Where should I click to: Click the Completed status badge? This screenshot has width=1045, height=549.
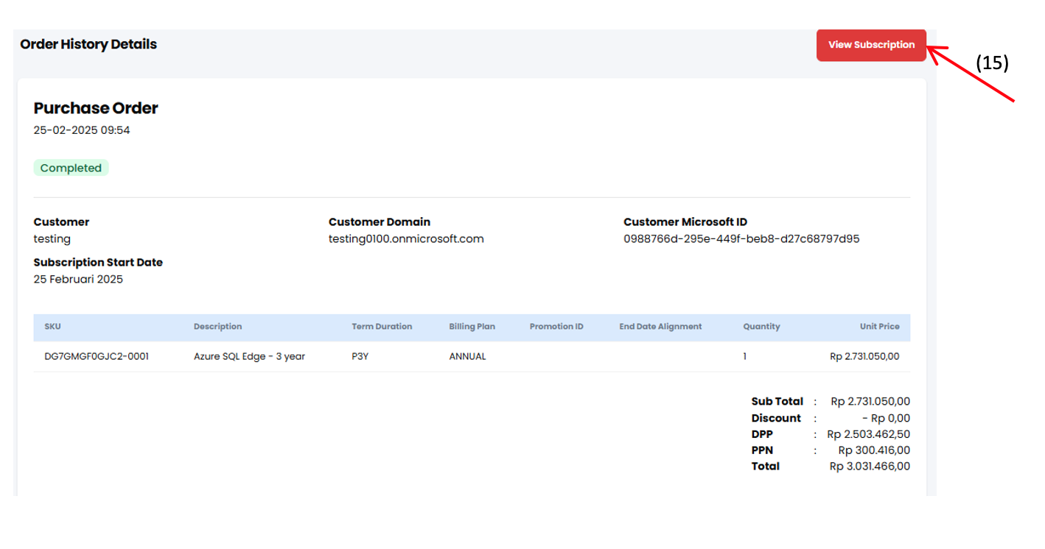pyautogui.click(x=71, y=168)
